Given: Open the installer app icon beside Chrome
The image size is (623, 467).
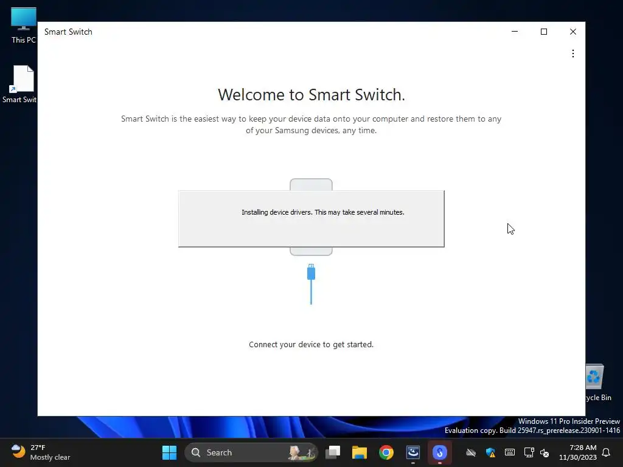Looking at the screenshot, I should [413, 452].
